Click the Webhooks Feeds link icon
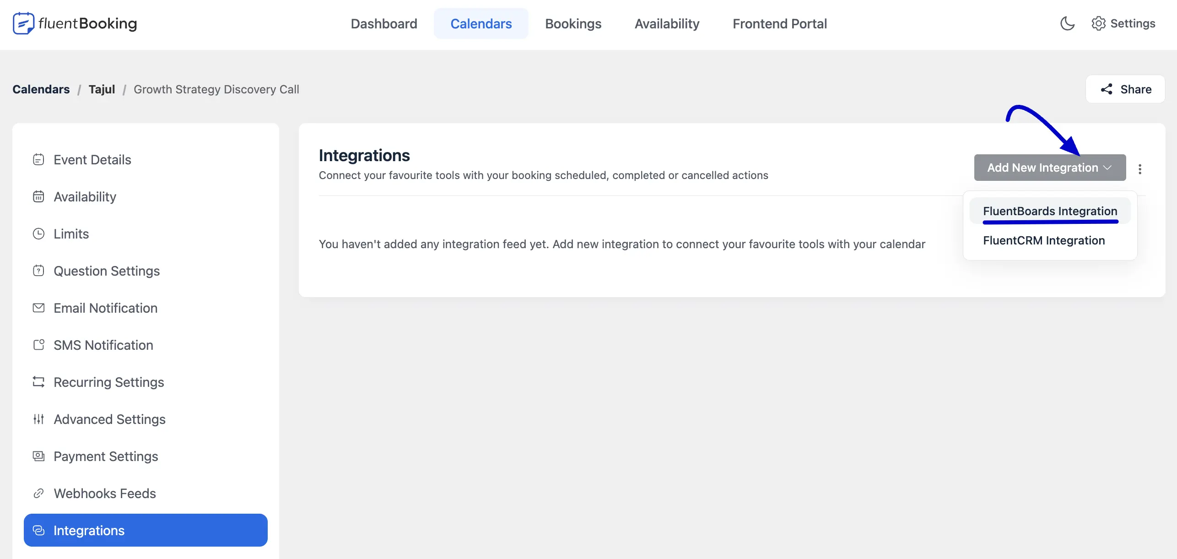Image resolution: width=1177 pixels, height=559 pixels. click(38, 493)
